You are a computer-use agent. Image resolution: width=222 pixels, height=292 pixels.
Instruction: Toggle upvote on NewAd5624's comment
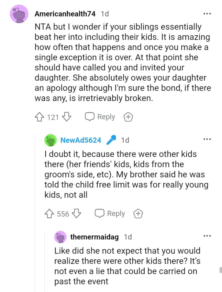coord(49,214)
